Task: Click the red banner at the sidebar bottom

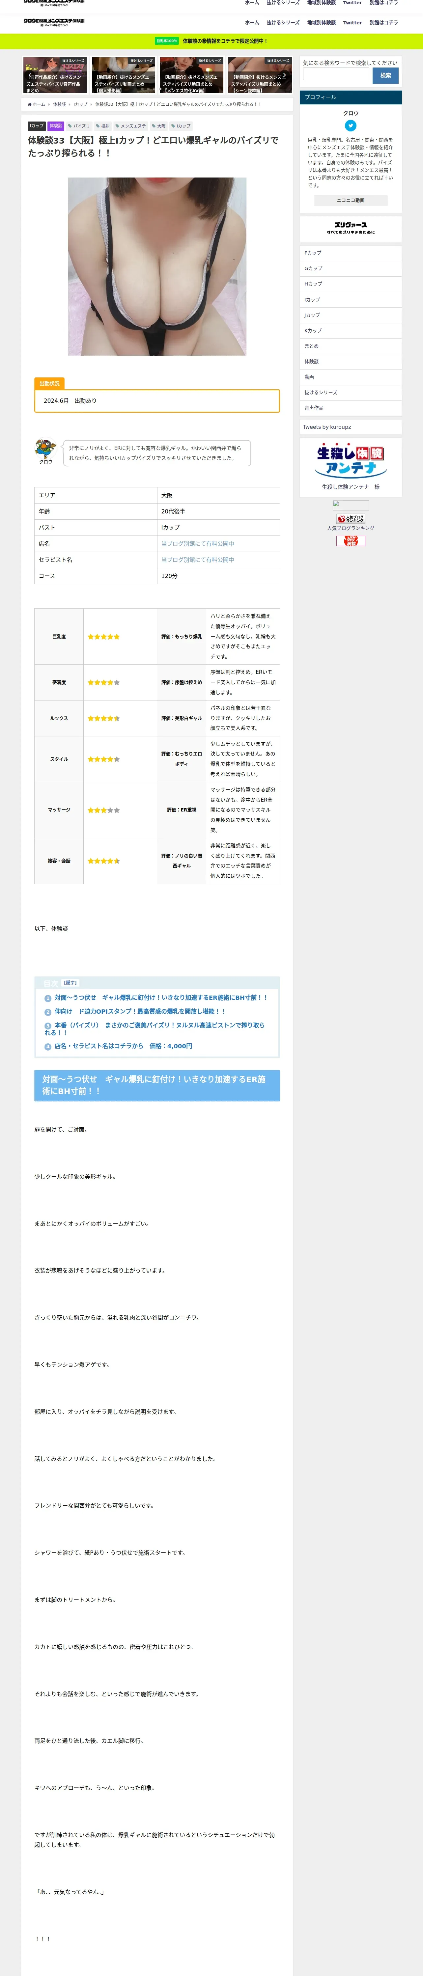Action: [351, 541]
